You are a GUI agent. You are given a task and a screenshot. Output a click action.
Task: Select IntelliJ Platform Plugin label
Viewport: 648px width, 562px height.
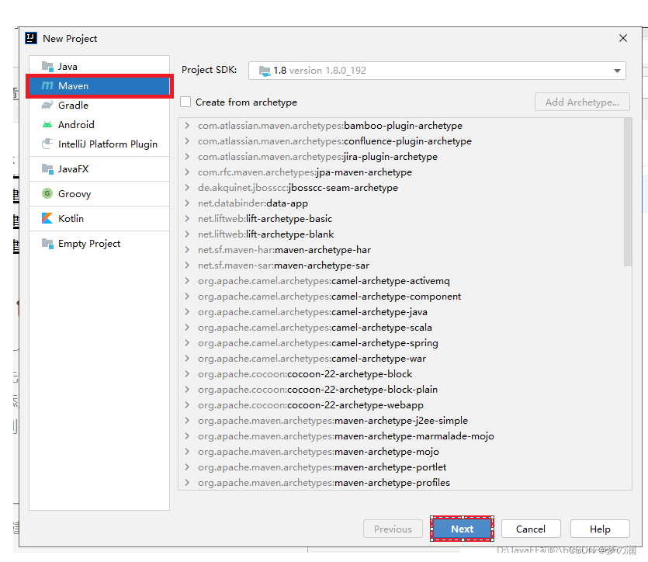[x=108, y=144]
